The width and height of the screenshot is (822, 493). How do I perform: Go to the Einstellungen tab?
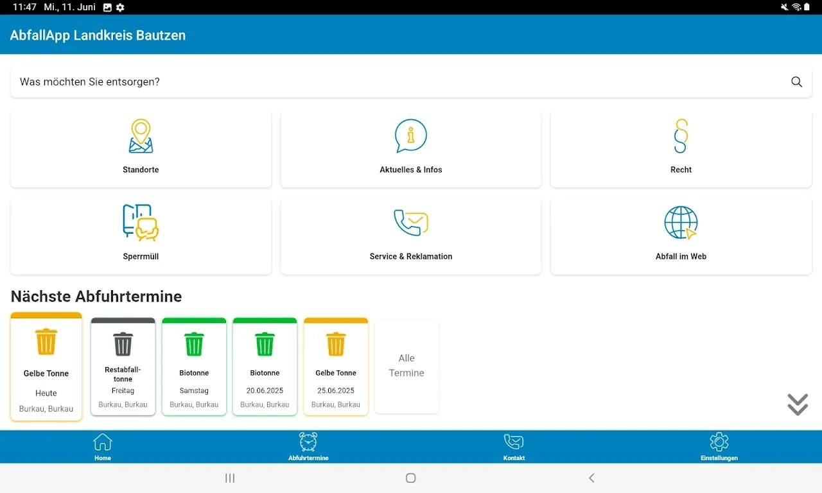click(719, 447)
